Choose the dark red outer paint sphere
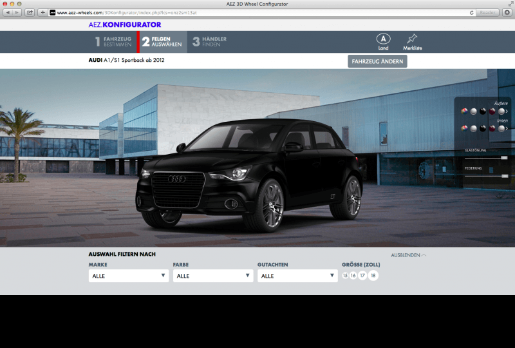This screenshot has width=515, height=348. point(492,111)
